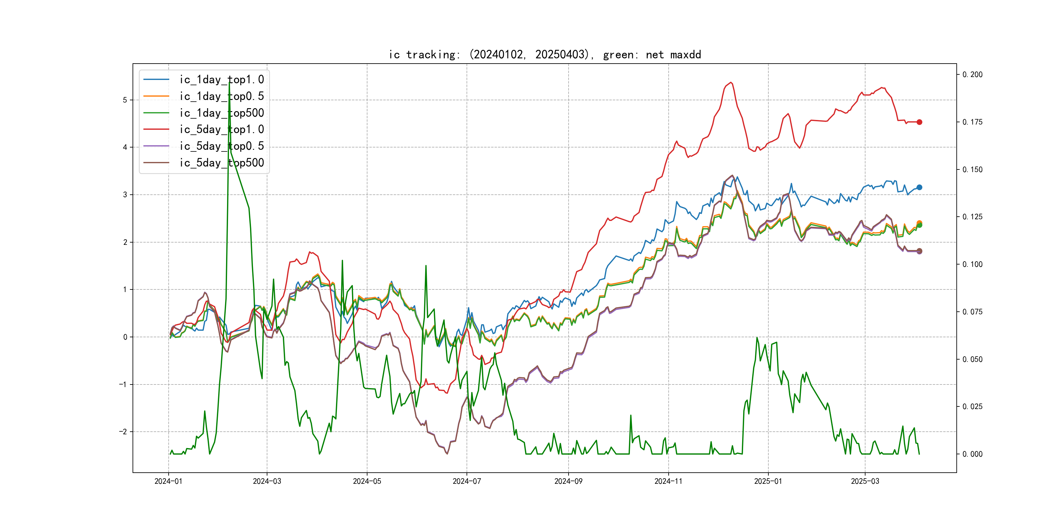Click the ic_5day_top500 legend label

pyautogui.click(x=221, y=163)
